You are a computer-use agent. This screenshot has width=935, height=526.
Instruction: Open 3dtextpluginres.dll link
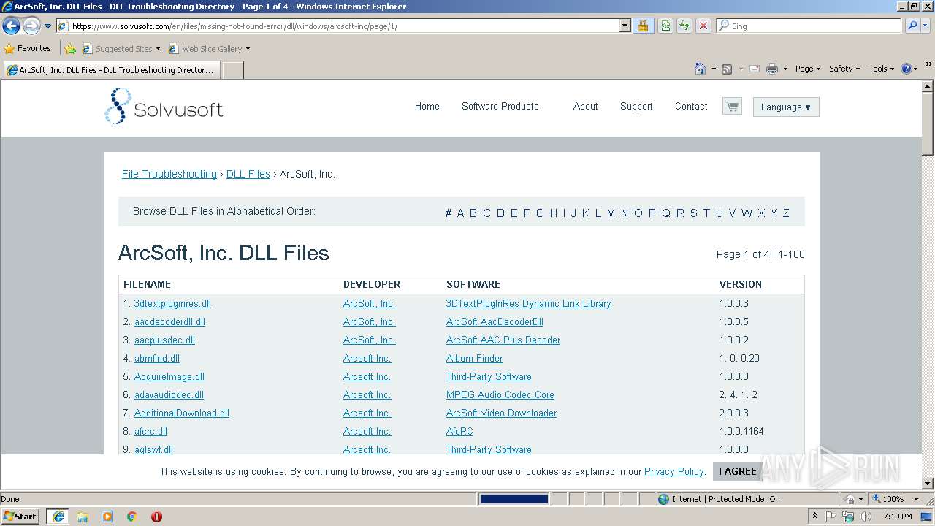tap(172, 303)
